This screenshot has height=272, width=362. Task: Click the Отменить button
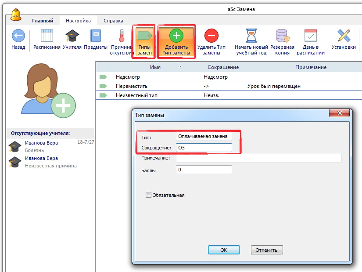(267, 250)
